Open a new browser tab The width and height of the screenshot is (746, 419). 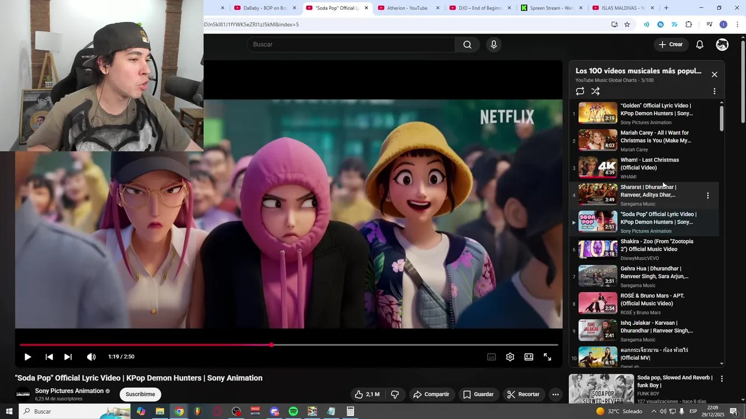point(666,8)
